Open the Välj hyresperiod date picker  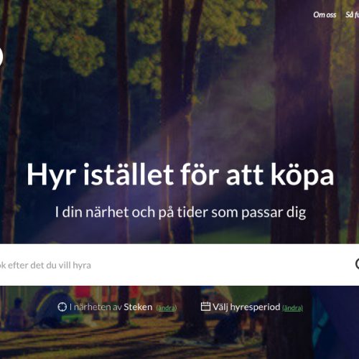246,307
